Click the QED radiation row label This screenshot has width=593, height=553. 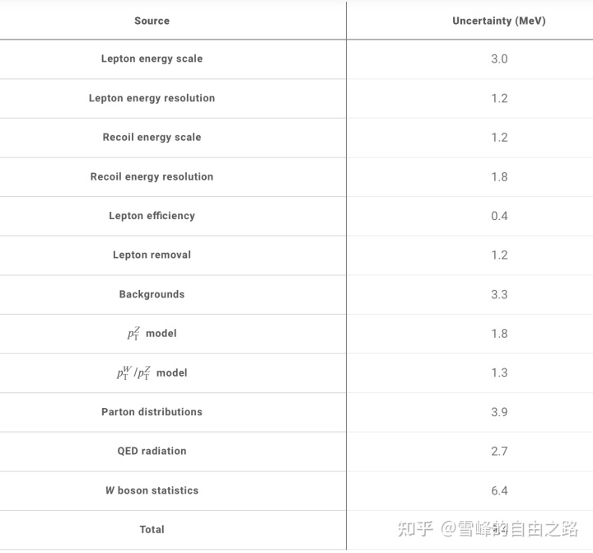pyautogui.click(x=152, y=451)
